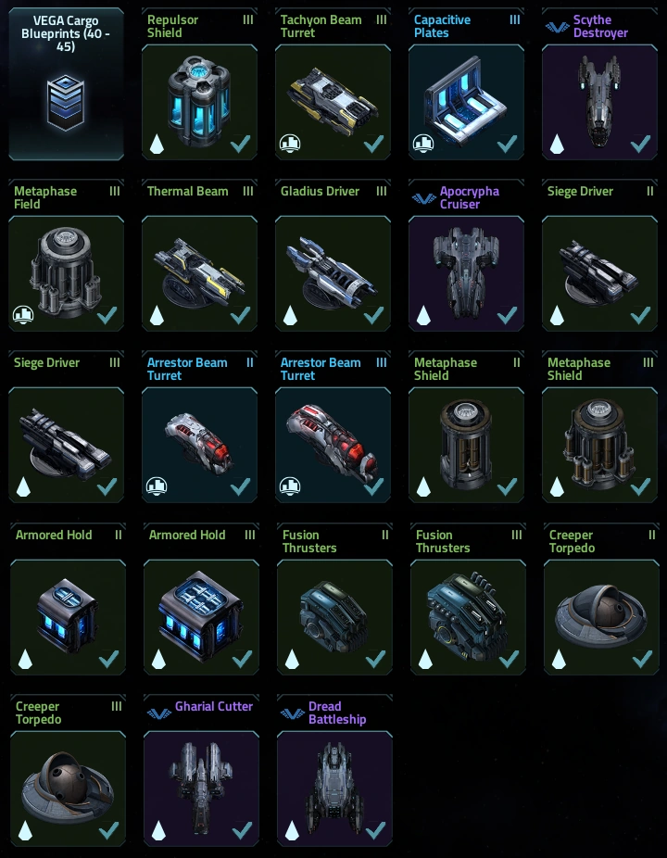Click the Tachyon Beam Turret faction icon

(x=289, y=144)
